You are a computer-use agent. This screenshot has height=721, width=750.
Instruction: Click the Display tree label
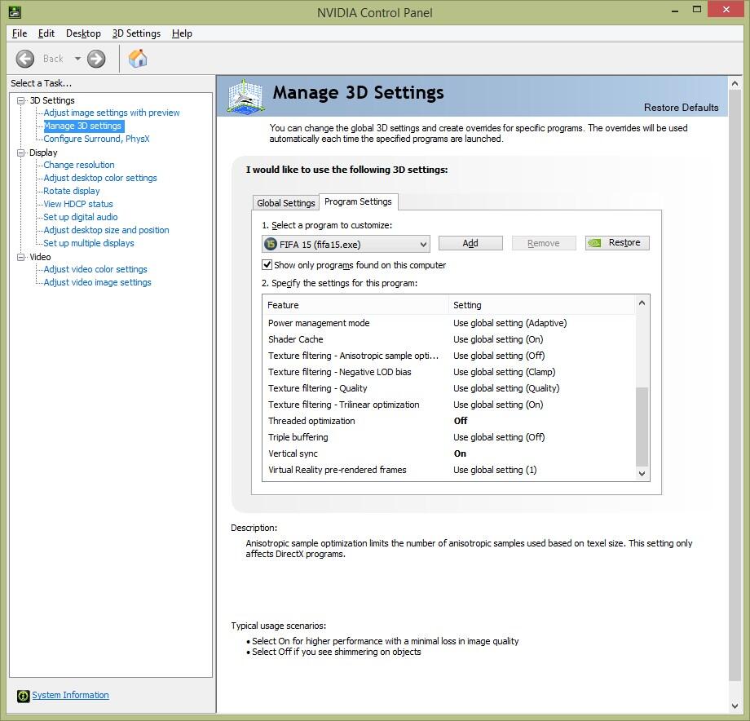(x=43, y=153)
